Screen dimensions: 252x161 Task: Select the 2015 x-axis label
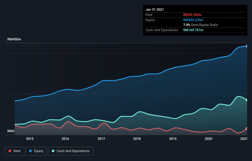tap(30, 139)
